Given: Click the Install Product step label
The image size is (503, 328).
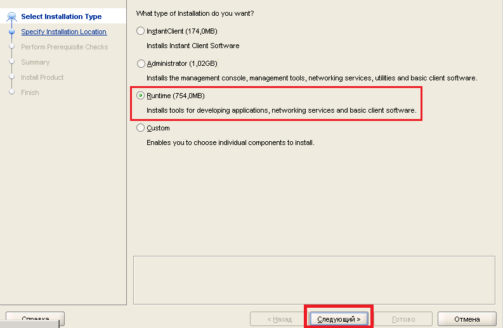Looking at the screenshot, I should 42,77.
